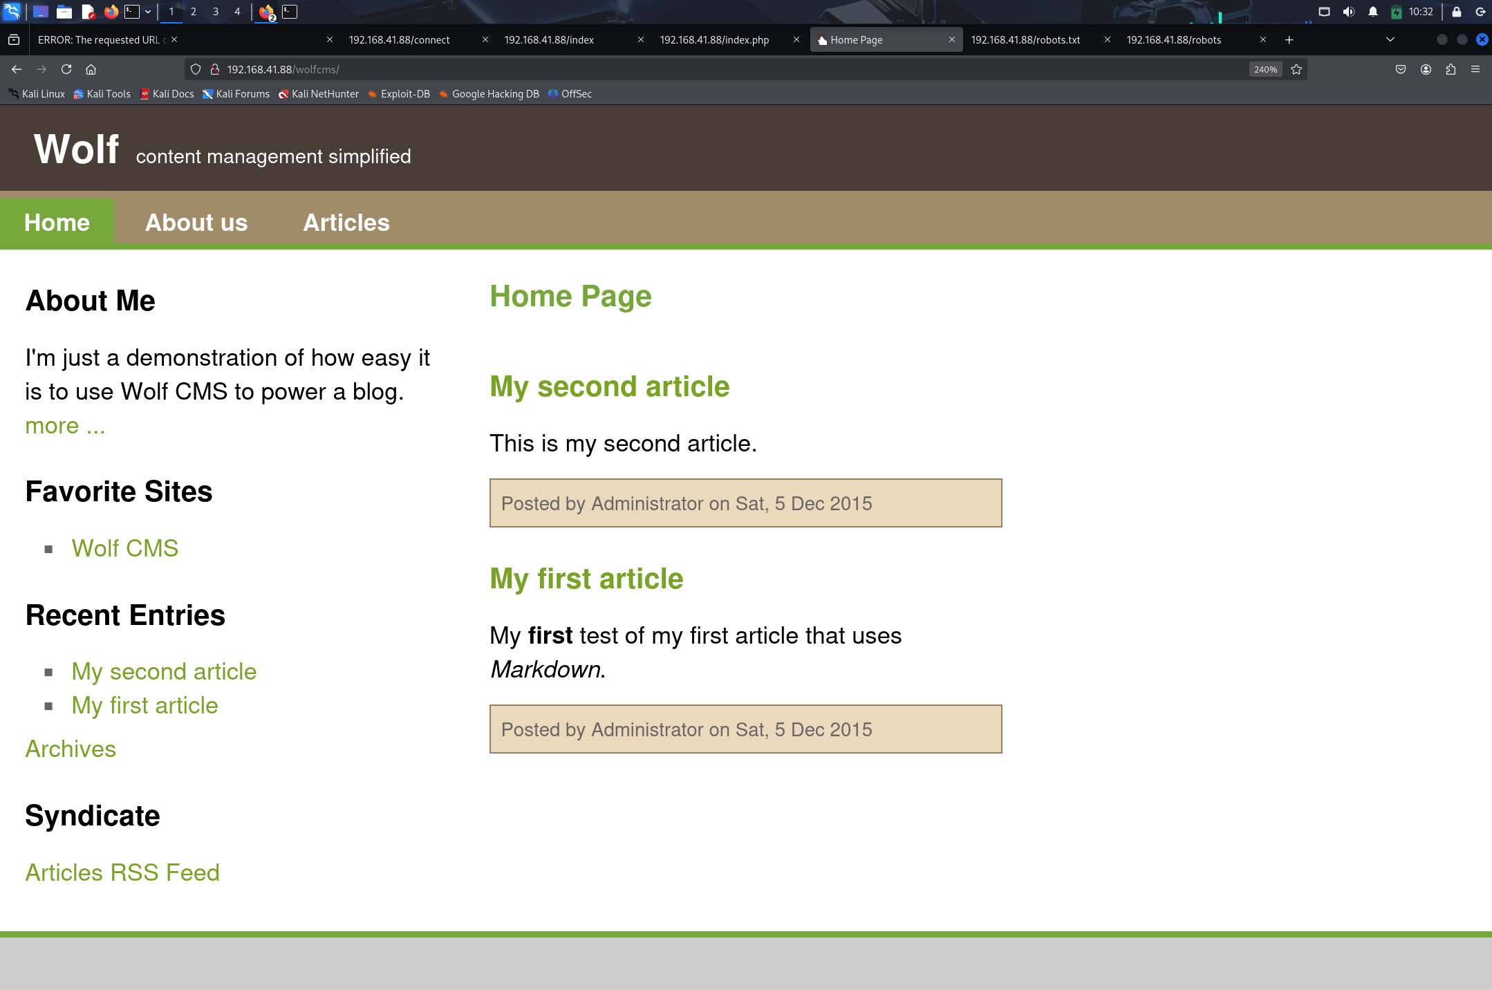Image resolution: width=1492 pixels, height=990 pixels.
Task: Expand the list all tabs chevron
Action: coord(1390,40)
